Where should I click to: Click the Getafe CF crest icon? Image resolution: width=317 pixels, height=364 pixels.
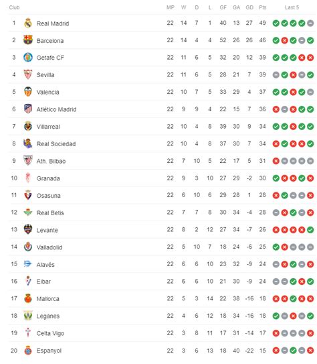point(28,58)
